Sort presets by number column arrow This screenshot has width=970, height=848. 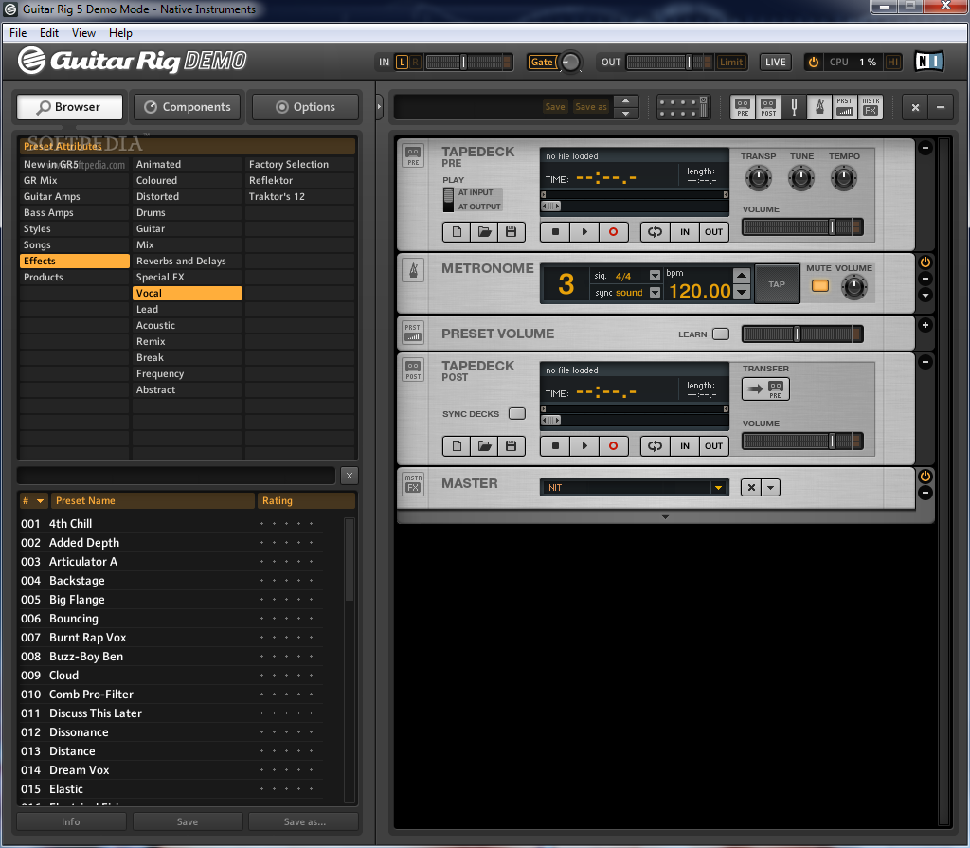(x=40, y=501)
